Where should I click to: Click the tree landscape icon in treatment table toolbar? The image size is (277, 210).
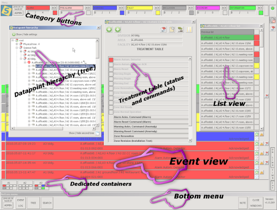click(x=180, y=30)
